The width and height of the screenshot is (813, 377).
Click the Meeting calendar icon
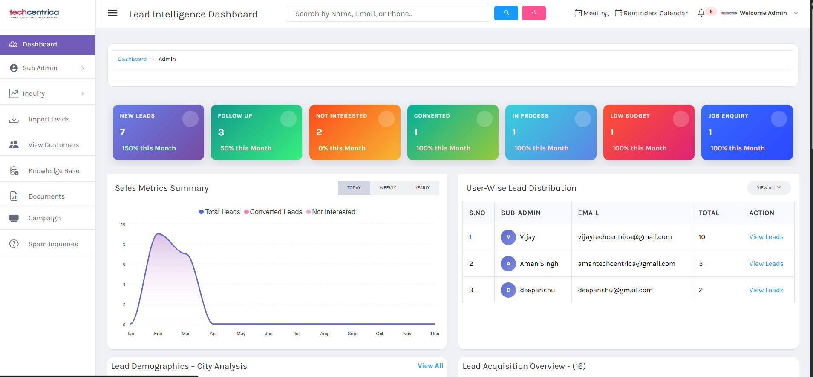(578, 13)
